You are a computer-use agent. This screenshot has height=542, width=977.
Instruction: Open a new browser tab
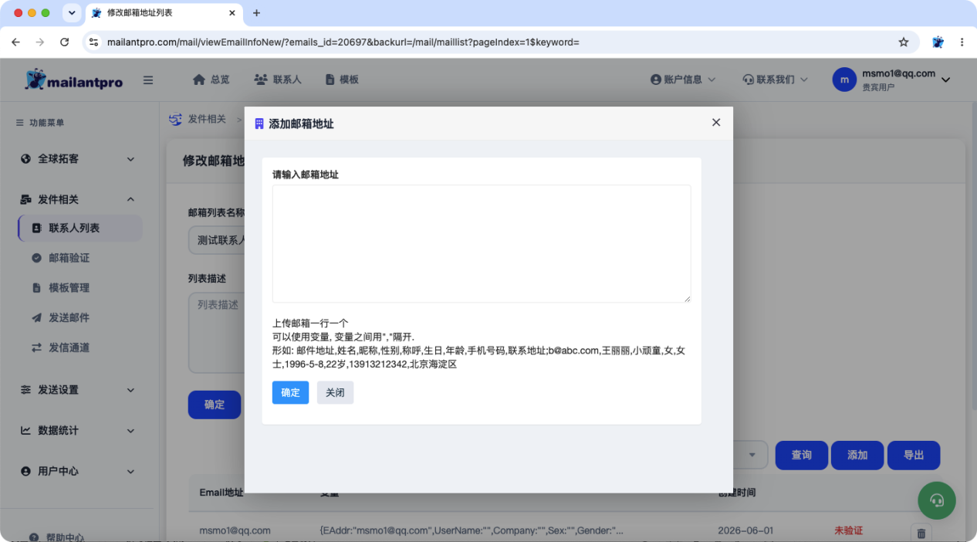coord(257,13)
